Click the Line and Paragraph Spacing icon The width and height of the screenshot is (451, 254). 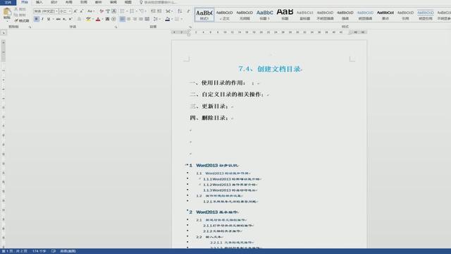(x=155, y=19)
